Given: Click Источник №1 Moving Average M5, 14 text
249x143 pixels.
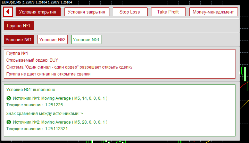Looking at the screenshot, I should pyautogui.click(x=60, y=98).
